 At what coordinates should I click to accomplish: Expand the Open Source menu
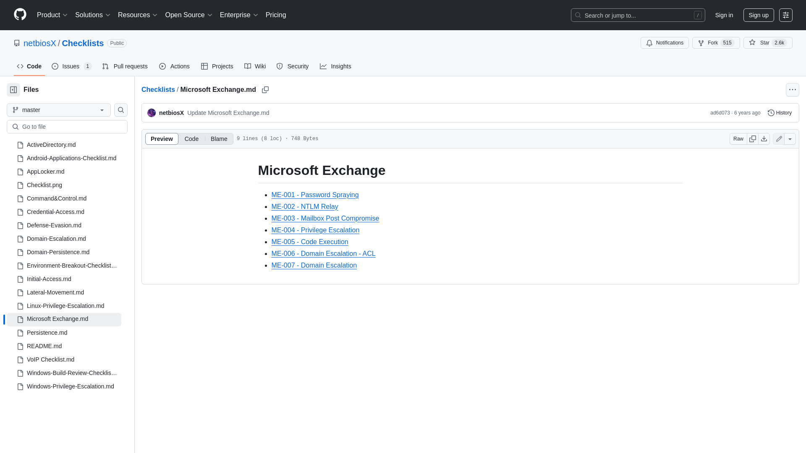coord(189,15)
